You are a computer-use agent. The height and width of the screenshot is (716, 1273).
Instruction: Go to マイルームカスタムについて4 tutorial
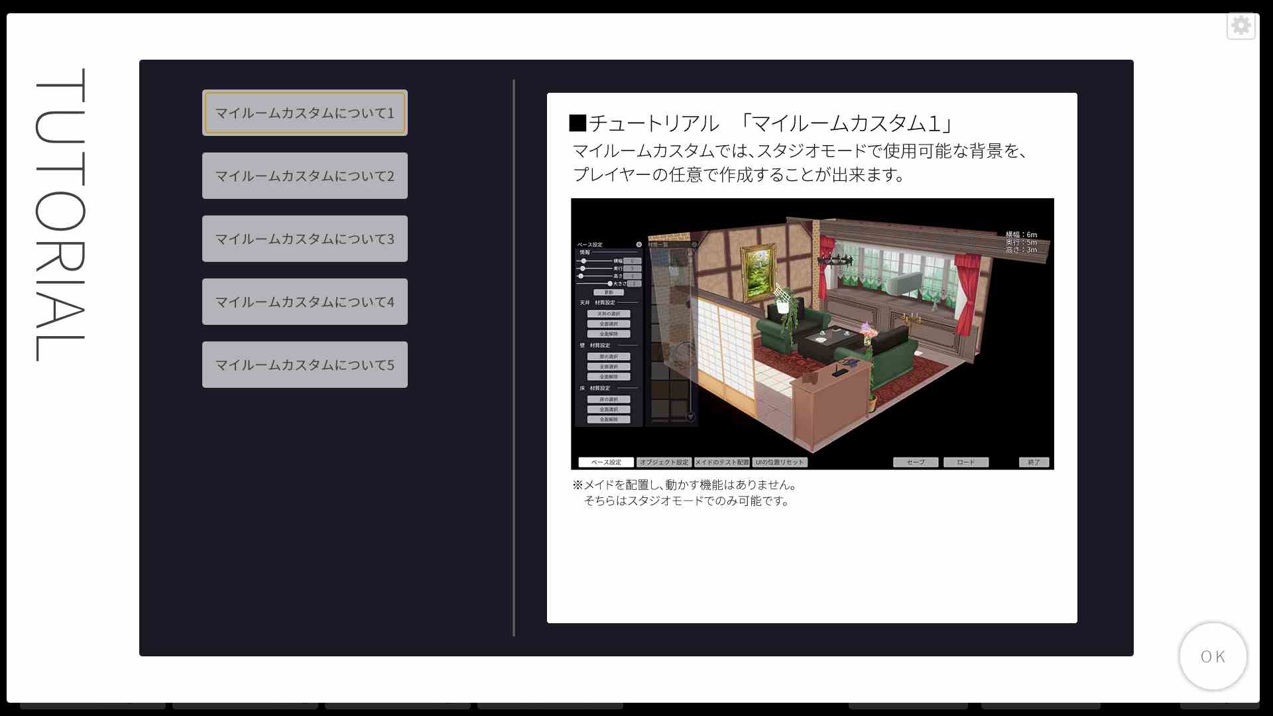tap(304, 302)
